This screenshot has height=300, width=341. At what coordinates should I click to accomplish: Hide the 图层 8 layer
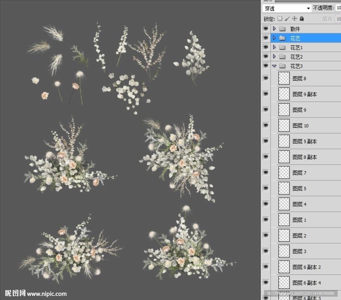pyautogui.click(x=266, y=78)
